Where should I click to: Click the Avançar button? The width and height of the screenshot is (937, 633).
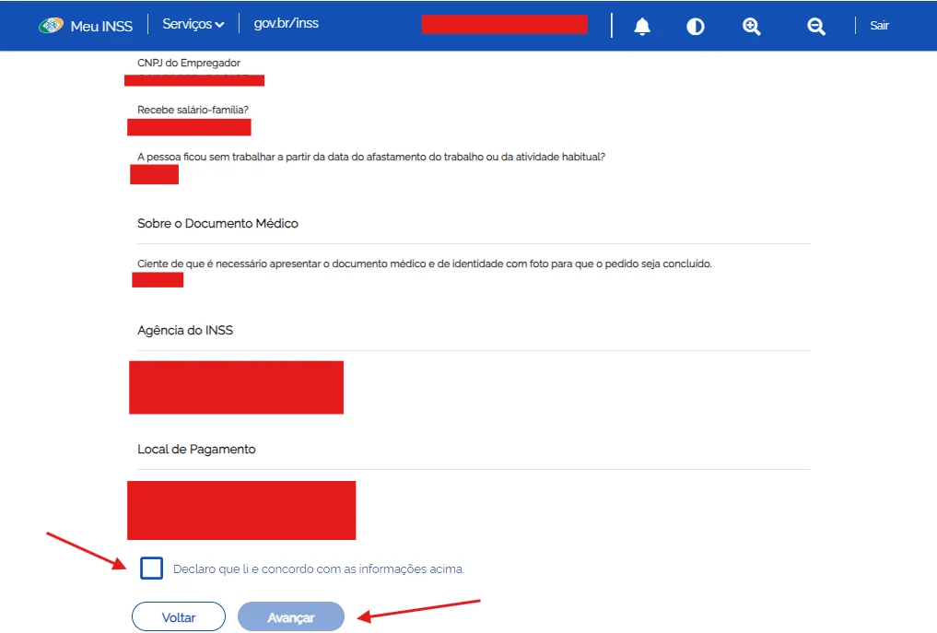(x=291, y=616)
